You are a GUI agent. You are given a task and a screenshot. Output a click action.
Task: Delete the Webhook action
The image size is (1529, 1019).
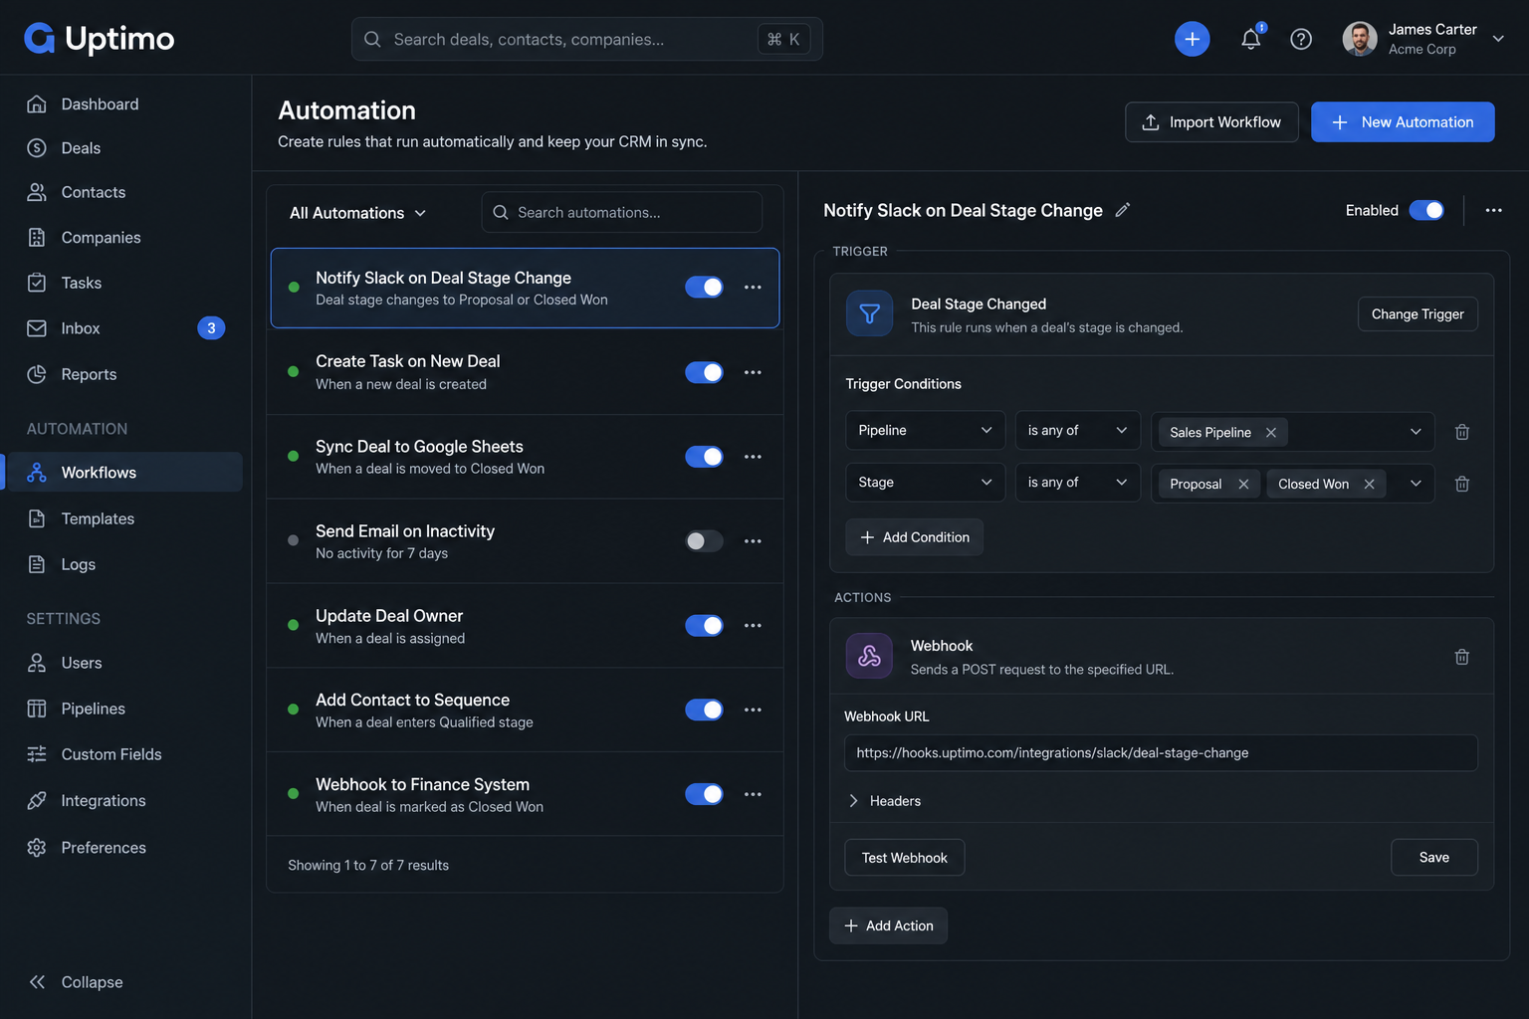[x=1461, y=657]
